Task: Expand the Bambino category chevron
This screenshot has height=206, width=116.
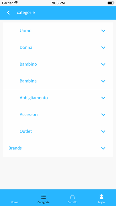Action: (x=103, y=64)
